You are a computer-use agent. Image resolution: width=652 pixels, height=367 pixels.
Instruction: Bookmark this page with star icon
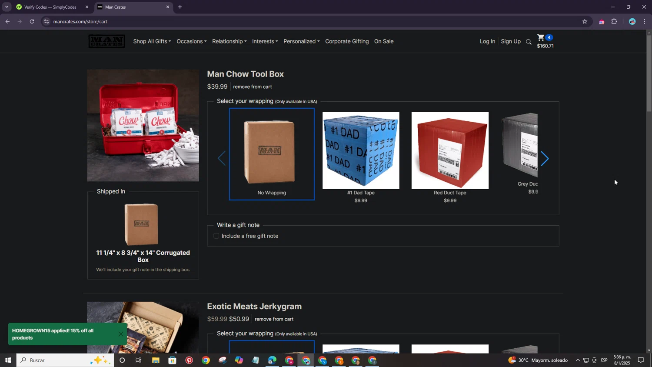point(585,21)
